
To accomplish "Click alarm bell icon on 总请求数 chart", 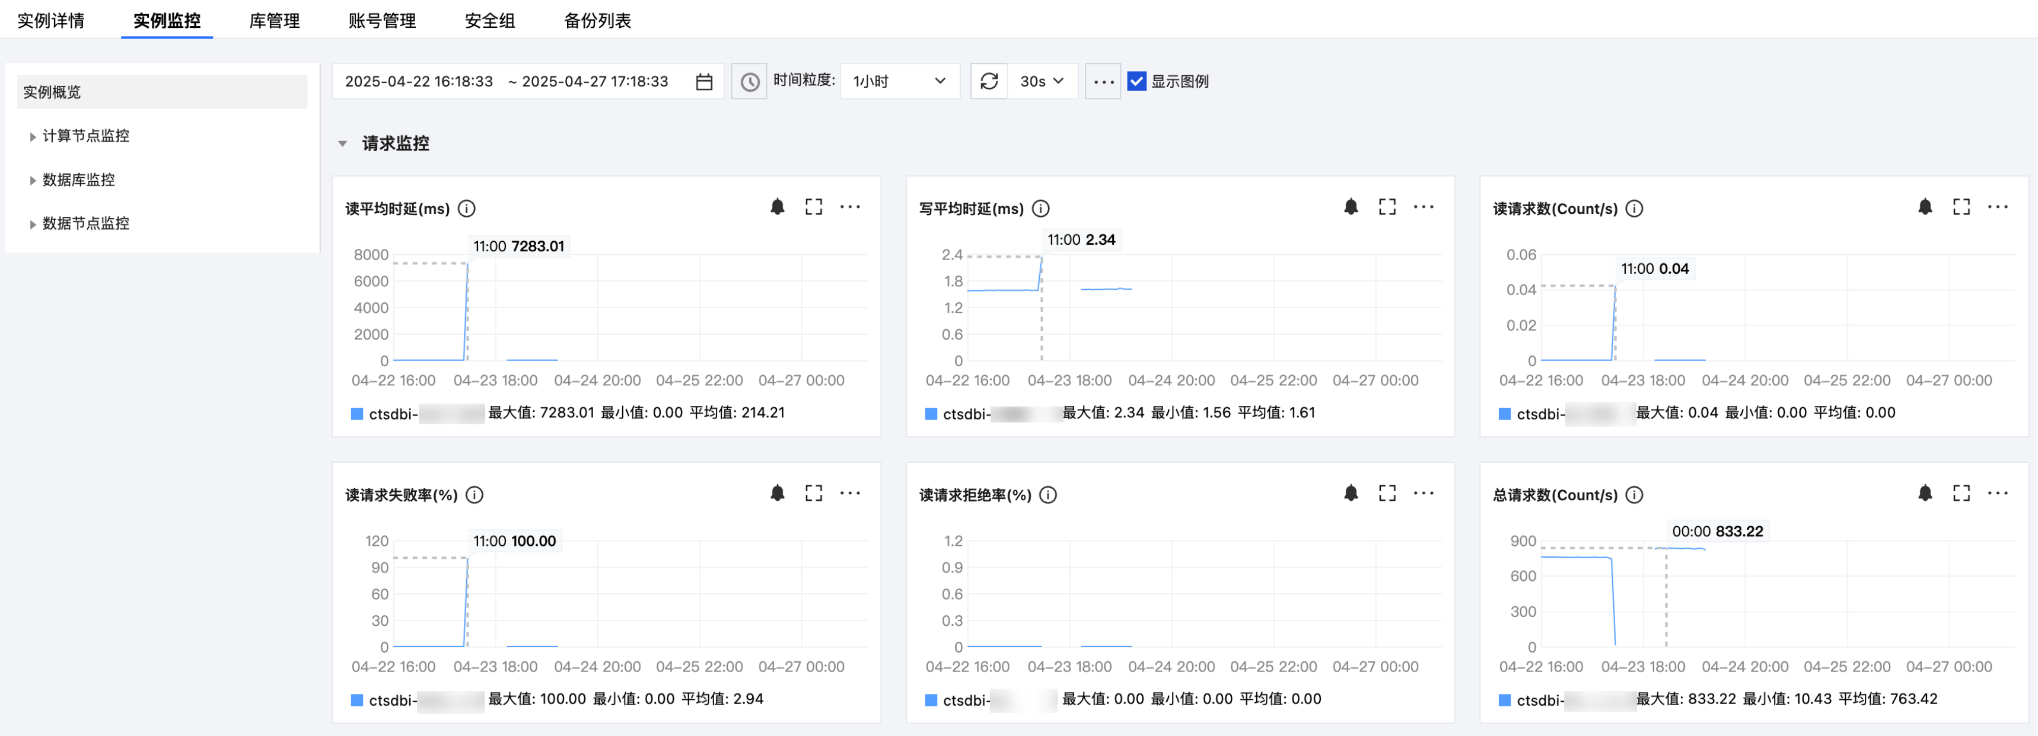I will pos(1925,493).
